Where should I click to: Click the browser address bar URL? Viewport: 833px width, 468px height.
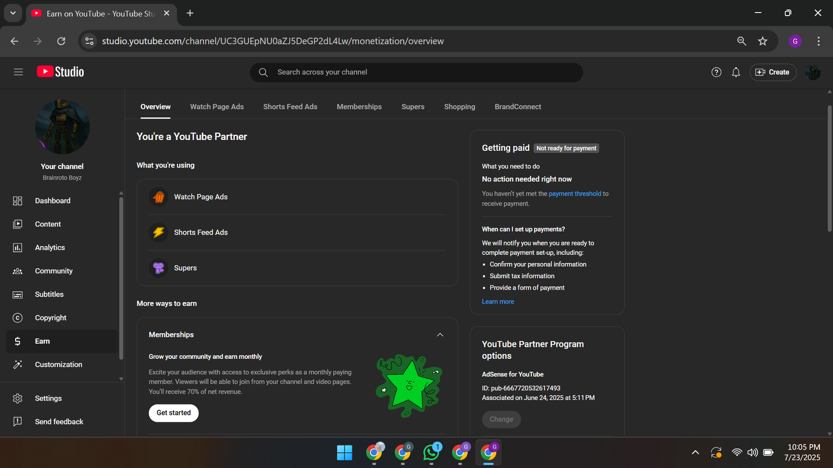(x=273, y=41)
